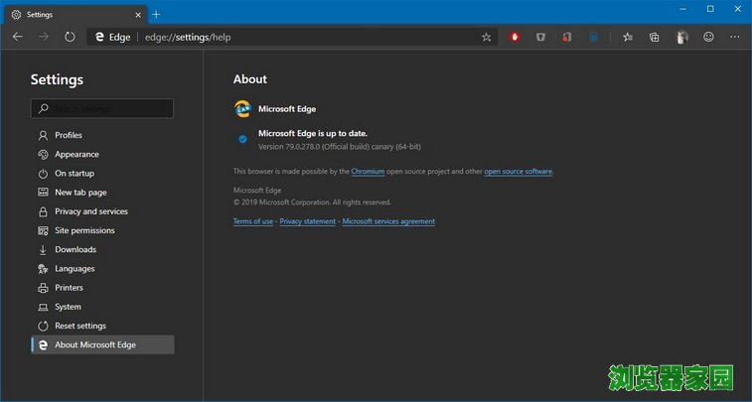Image resolution: width=752 pixels, height=402 pixels.
Task: Open the three-dot Settings and more menu
Action: tap(735, 37)
